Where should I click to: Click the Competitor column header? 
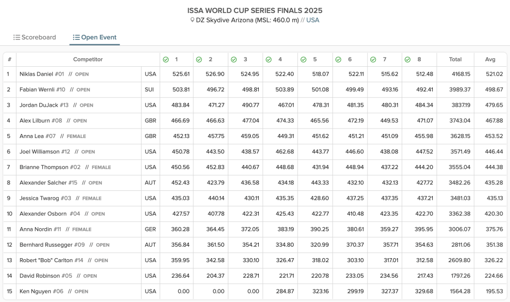point(88,59)
